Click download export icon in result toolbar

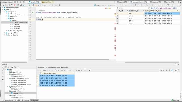pyautogui.click(x=167, y=70)
